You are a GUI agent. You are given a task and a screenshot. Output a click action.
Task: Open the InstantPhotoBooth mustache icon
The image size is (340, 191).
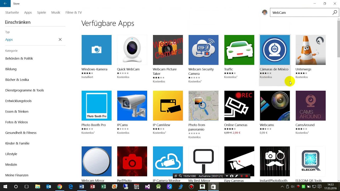[x=275, y=161]
